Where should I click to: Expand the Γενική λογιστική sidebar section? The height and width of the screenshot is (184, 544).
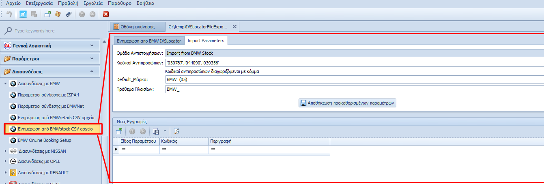click(x=92, y=46)
